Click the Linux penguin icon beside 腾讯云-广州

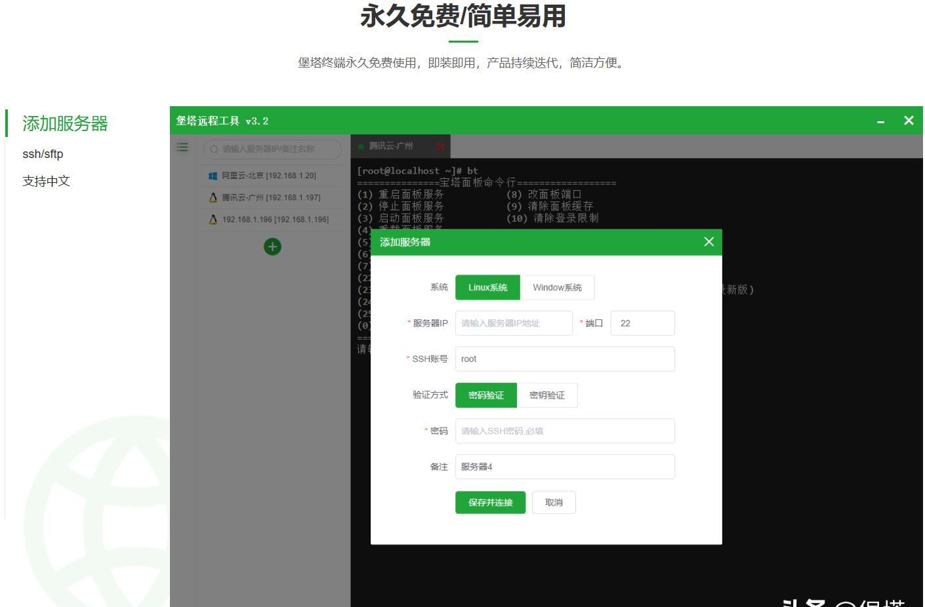click(x=213, y=197)
